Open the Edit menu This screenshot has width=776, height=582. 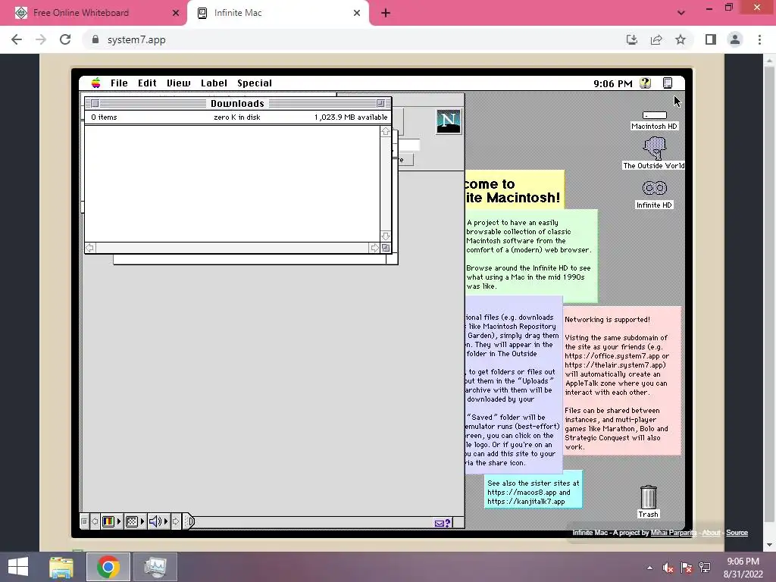[147, 83]
